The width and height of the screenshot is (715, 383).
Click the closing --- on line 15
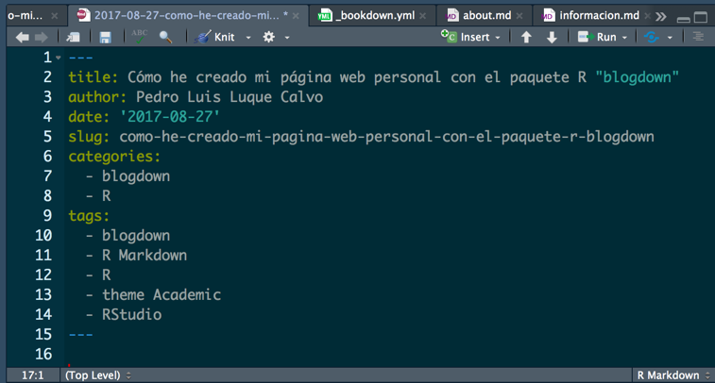point(80,334)
